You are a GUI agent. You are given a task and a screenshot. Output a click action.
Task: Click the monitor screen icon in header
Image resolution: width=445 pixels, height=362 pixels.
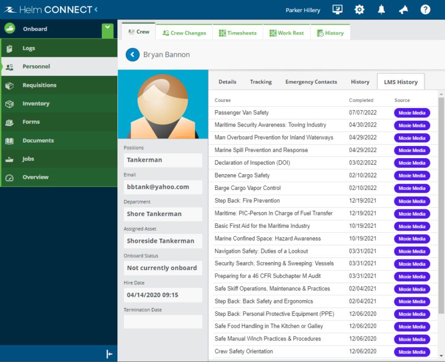[x=337, y=9]
